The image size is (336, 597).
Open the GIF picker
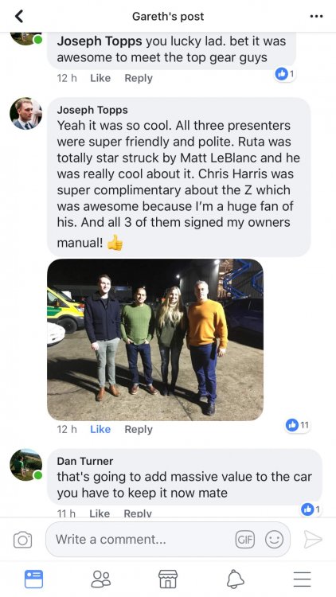pos(244,540)
